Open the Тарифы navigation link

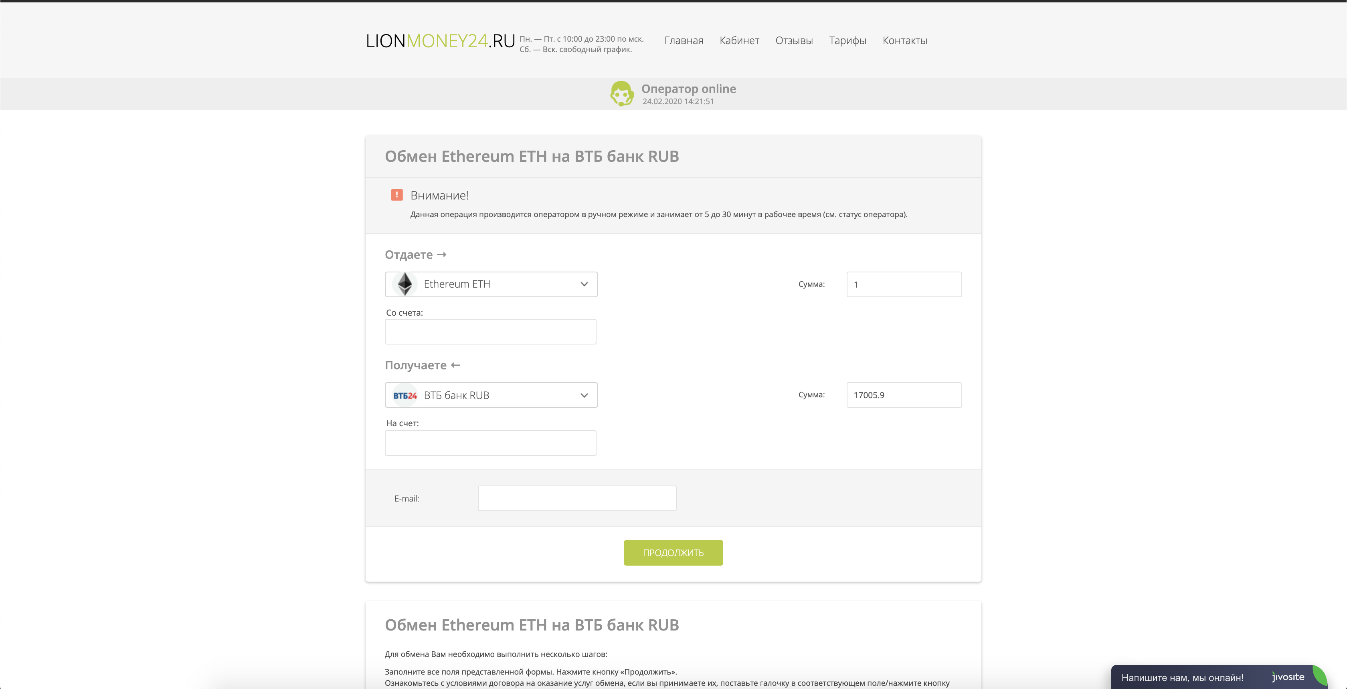[847, 41]
